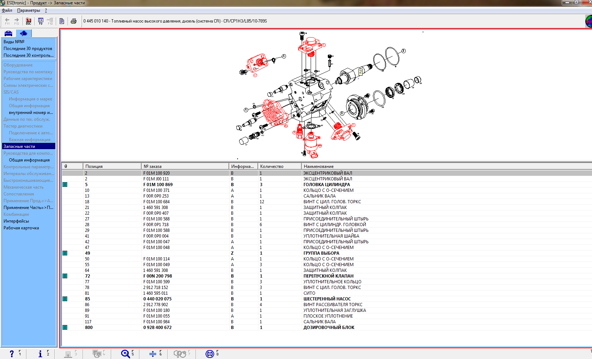The height and width of the screenshot is (359, 592).
Task: Select 'Последние 30 продуктов' in sidebar
Action: (28, 49)
